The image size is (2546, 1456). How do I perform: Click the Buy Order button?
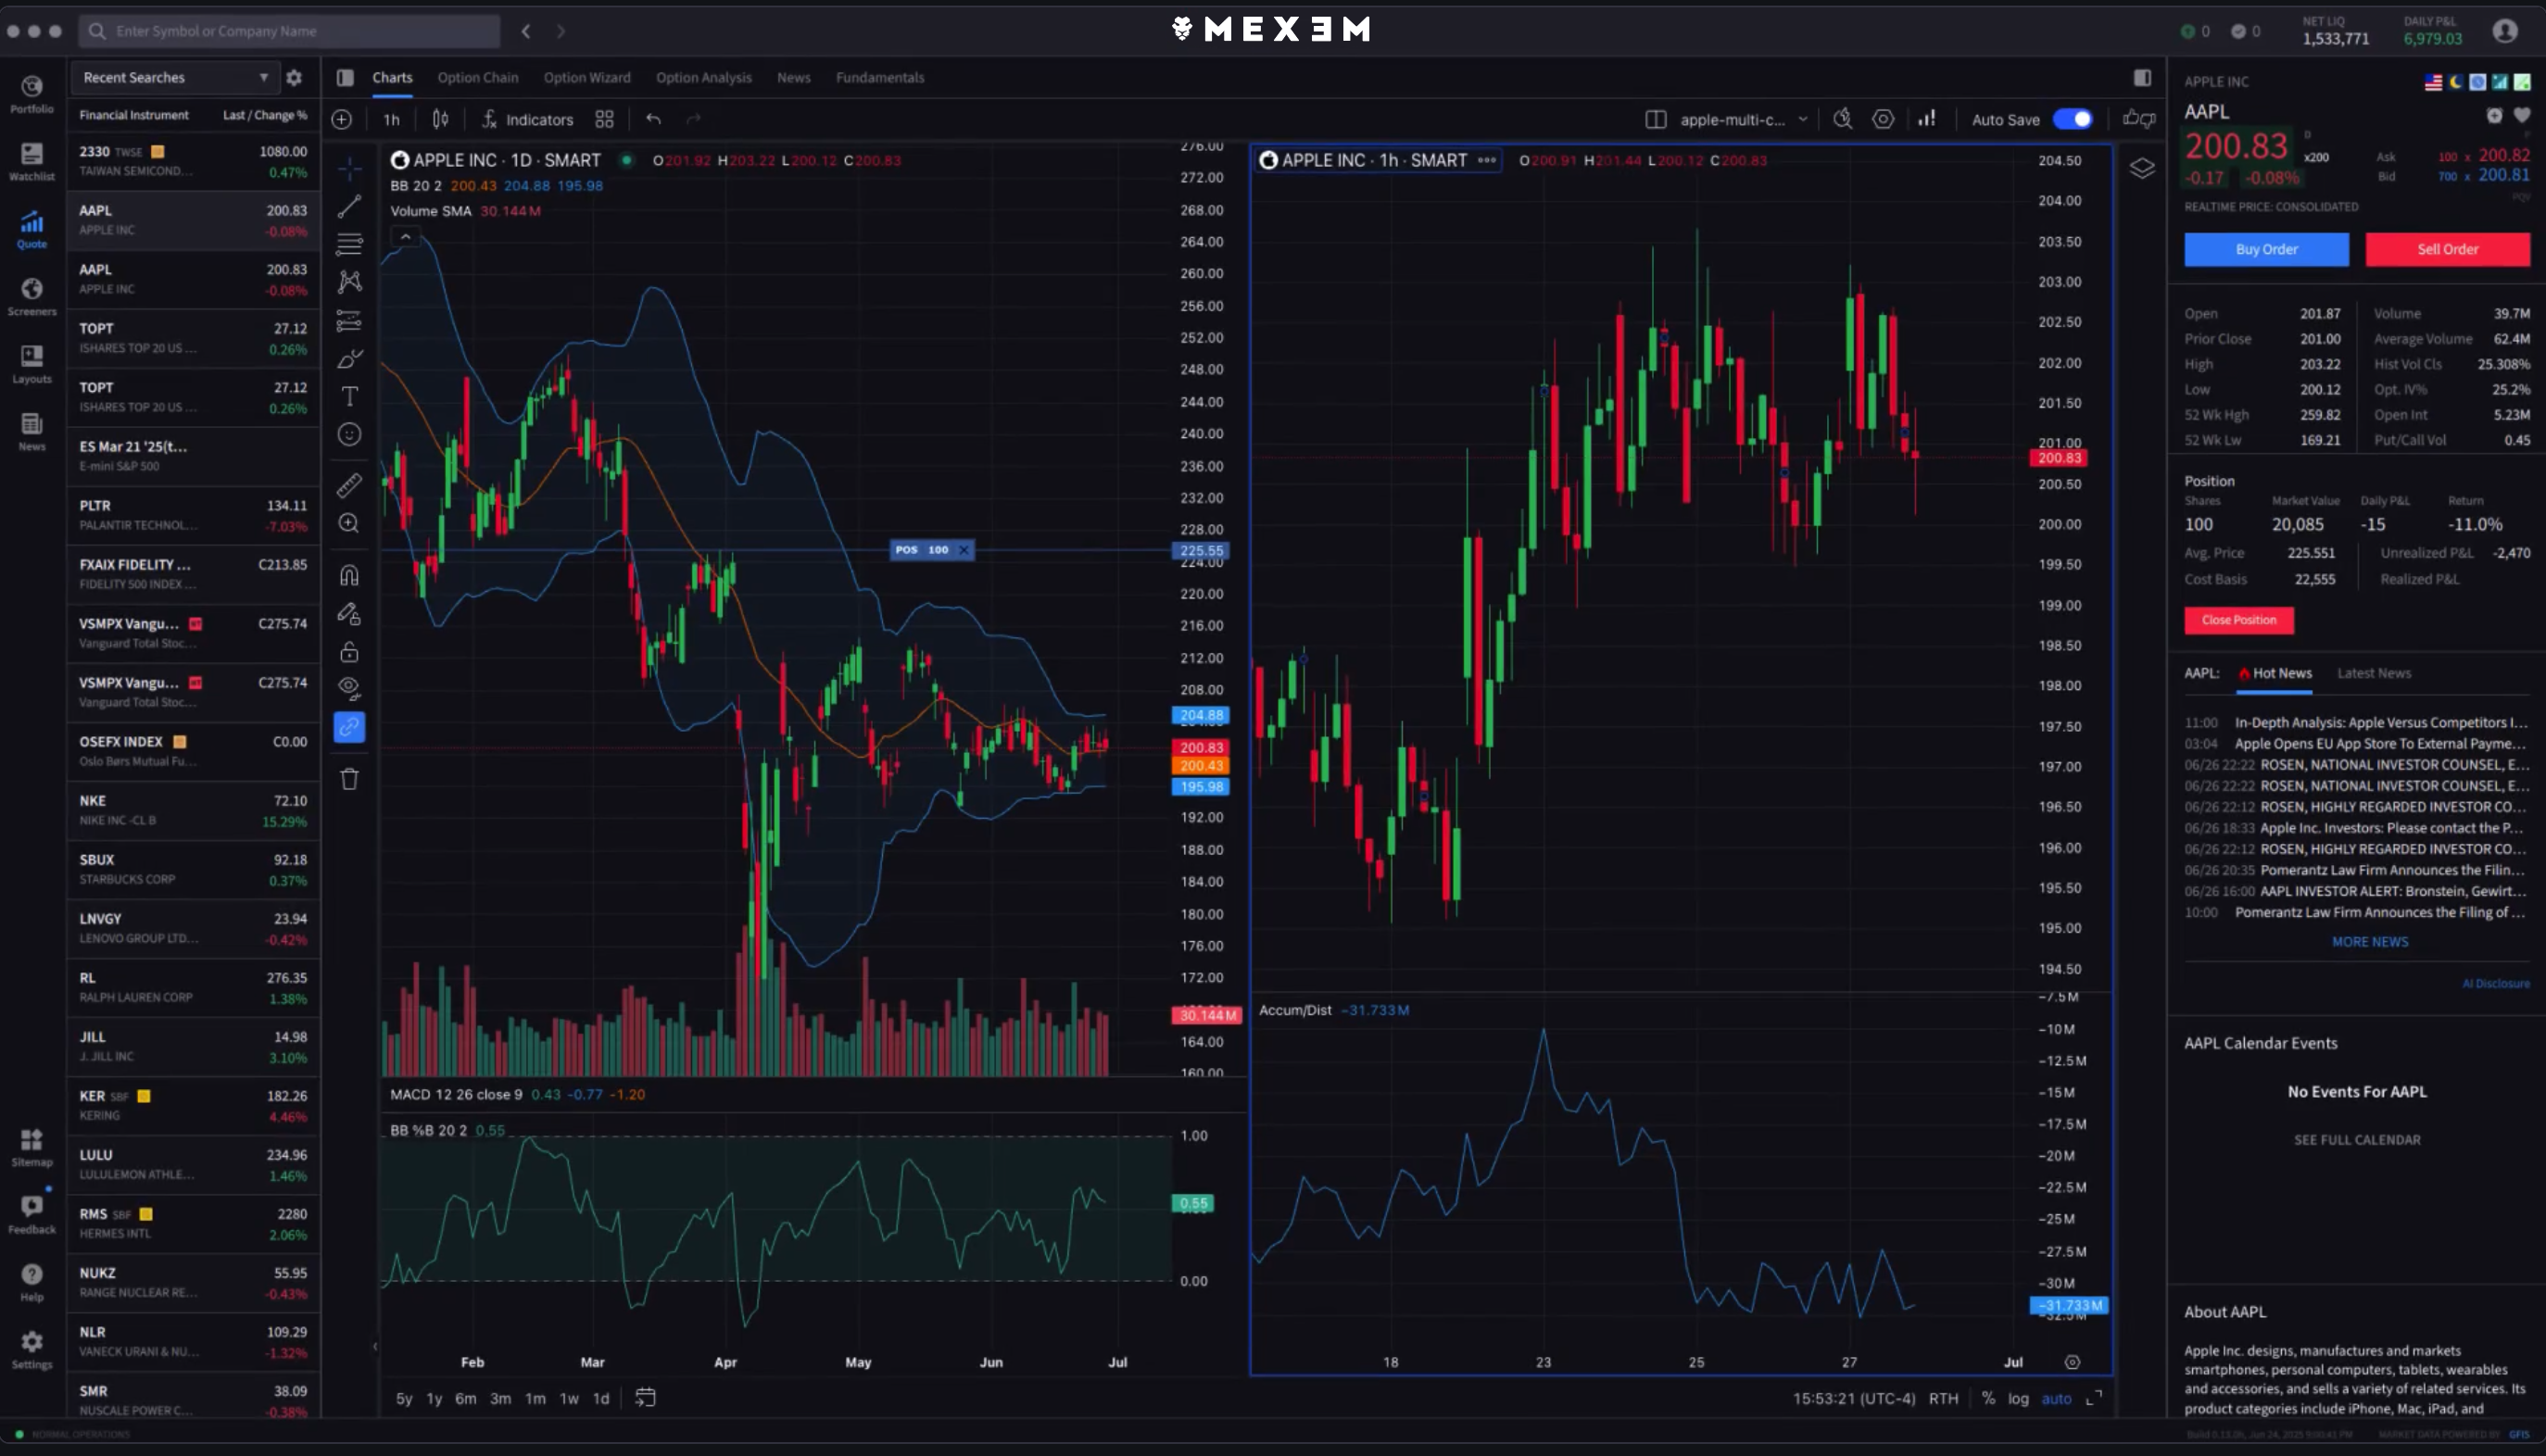[2266, 249]
